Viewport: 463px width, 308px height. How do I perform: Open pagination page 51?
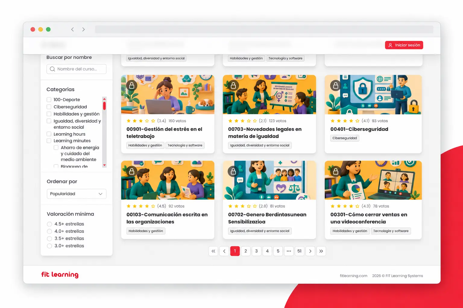299,251
